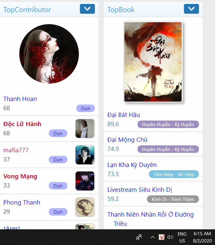Open the Đại Bát Hầu book cover
The height and width of the screenshot is (245, 215).
click(x=153, y=62)
